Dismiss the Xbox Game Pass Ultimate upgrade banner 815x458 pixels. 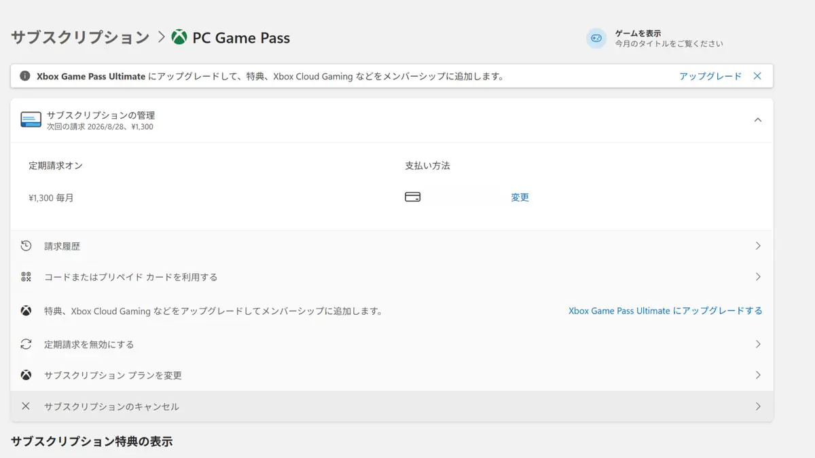(x=757, y=76)
